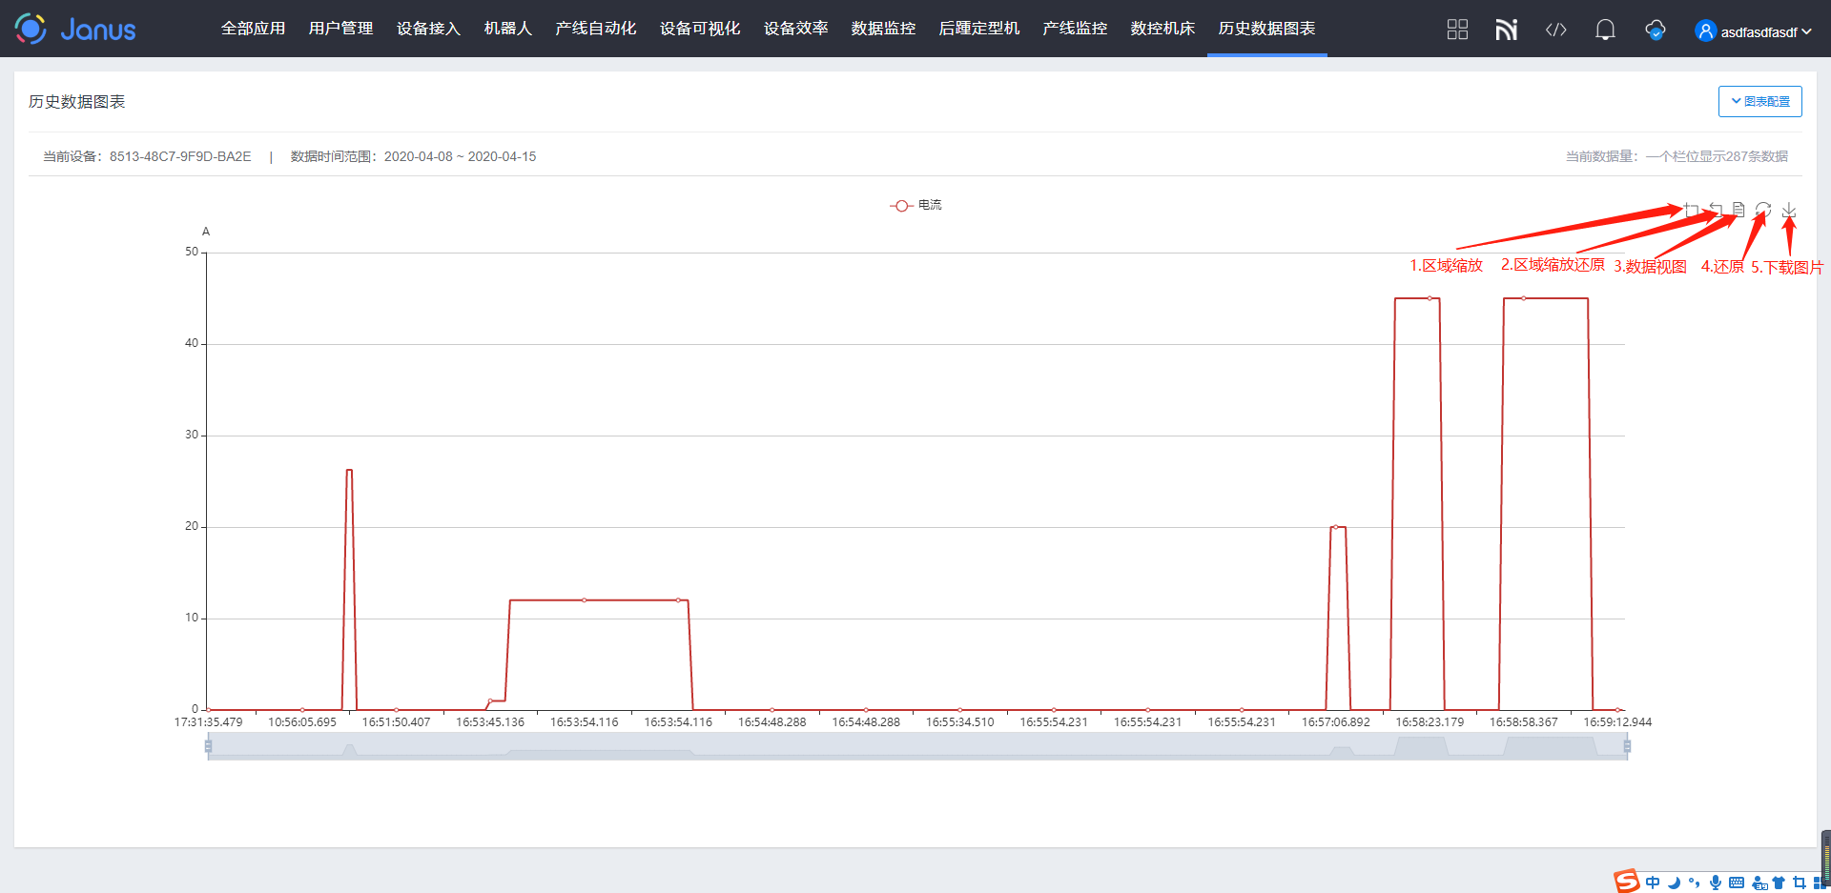Click x-axis label 10:56:05.695
The width and height of the screenshot is (1831, 893).
(x=302, y=722)
